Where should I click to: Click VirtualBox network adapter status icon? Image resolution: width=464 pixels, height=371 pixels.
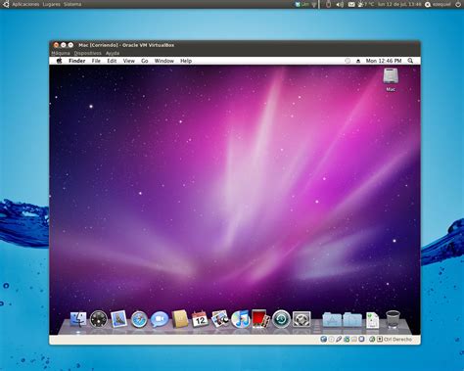pyautogui.click(x=347, y=340)
